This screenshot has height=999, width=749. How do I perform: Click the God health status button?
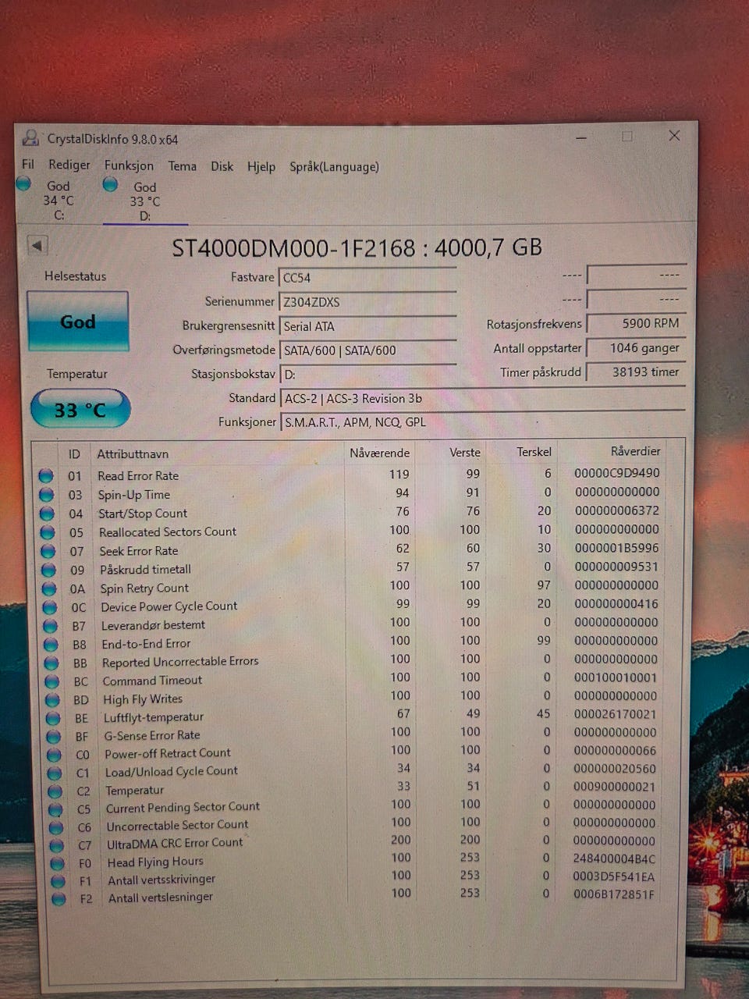[78, 322]
